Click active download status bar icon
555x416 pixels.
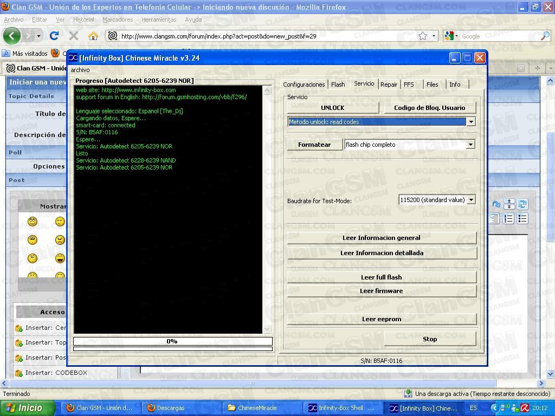pyautogui.click(x=408, y=393)
